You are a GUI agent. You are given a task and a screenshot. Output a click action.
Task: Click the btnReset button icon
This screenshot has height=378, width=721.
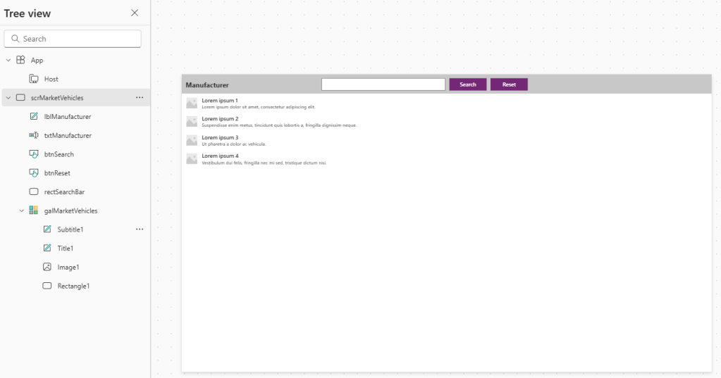34,173
